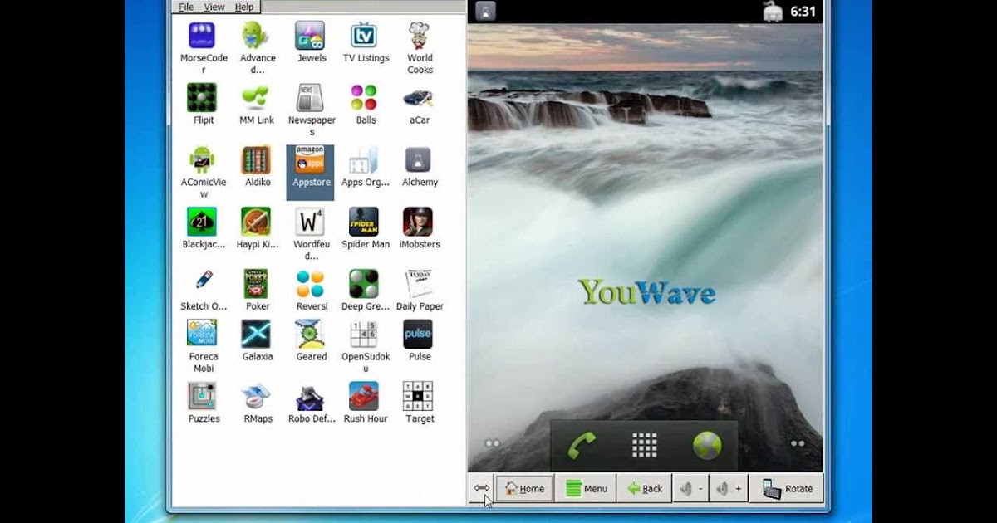The image size is (997, 523).
Task: Open the Android app drawer grid
Action: (645, 446)
